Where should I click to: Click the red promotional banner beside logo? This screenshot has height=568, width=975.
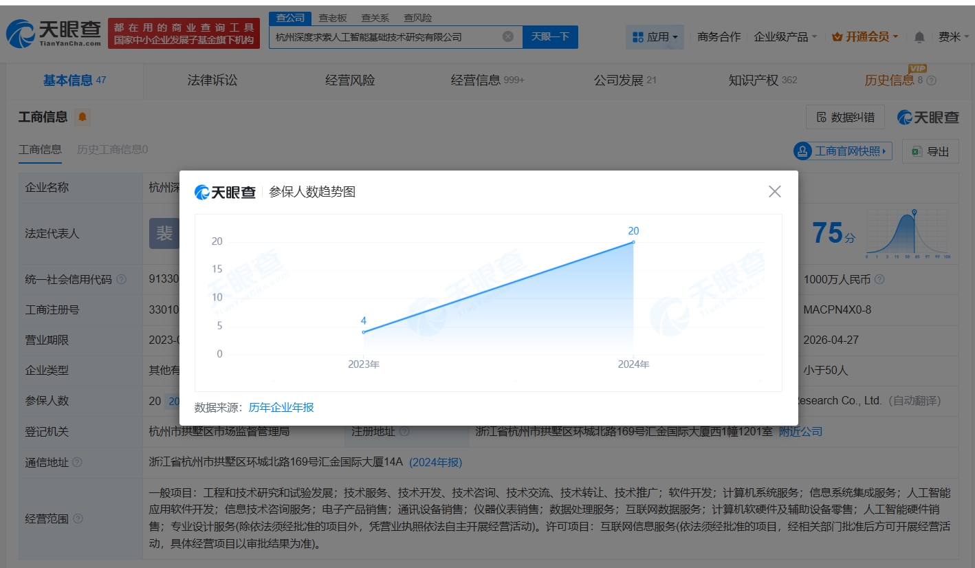[x=184, y=34]
